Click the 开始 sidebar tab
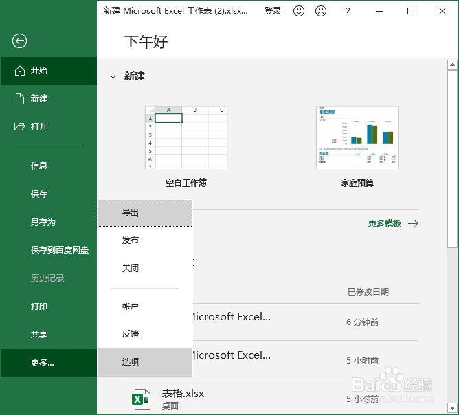 pyautogui.click(x=49, y=71)
